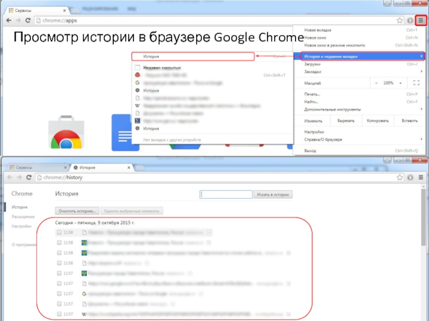Expand the История и недавние вкладки submenu

(x=363, y=56)
